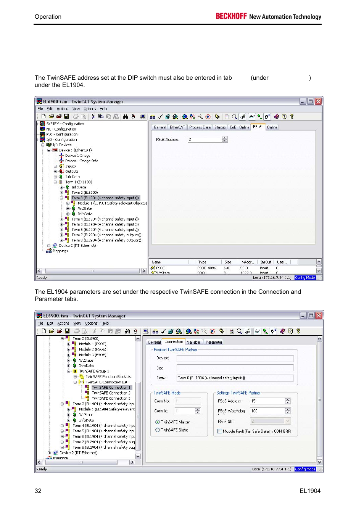Enable Module Fault is COM ERR checkbox

tap(220, 431)
